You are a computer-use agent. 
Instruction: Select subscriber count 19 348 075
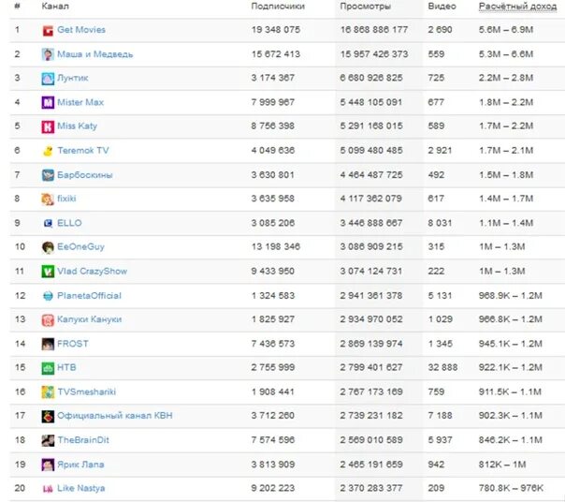[276, 30]
